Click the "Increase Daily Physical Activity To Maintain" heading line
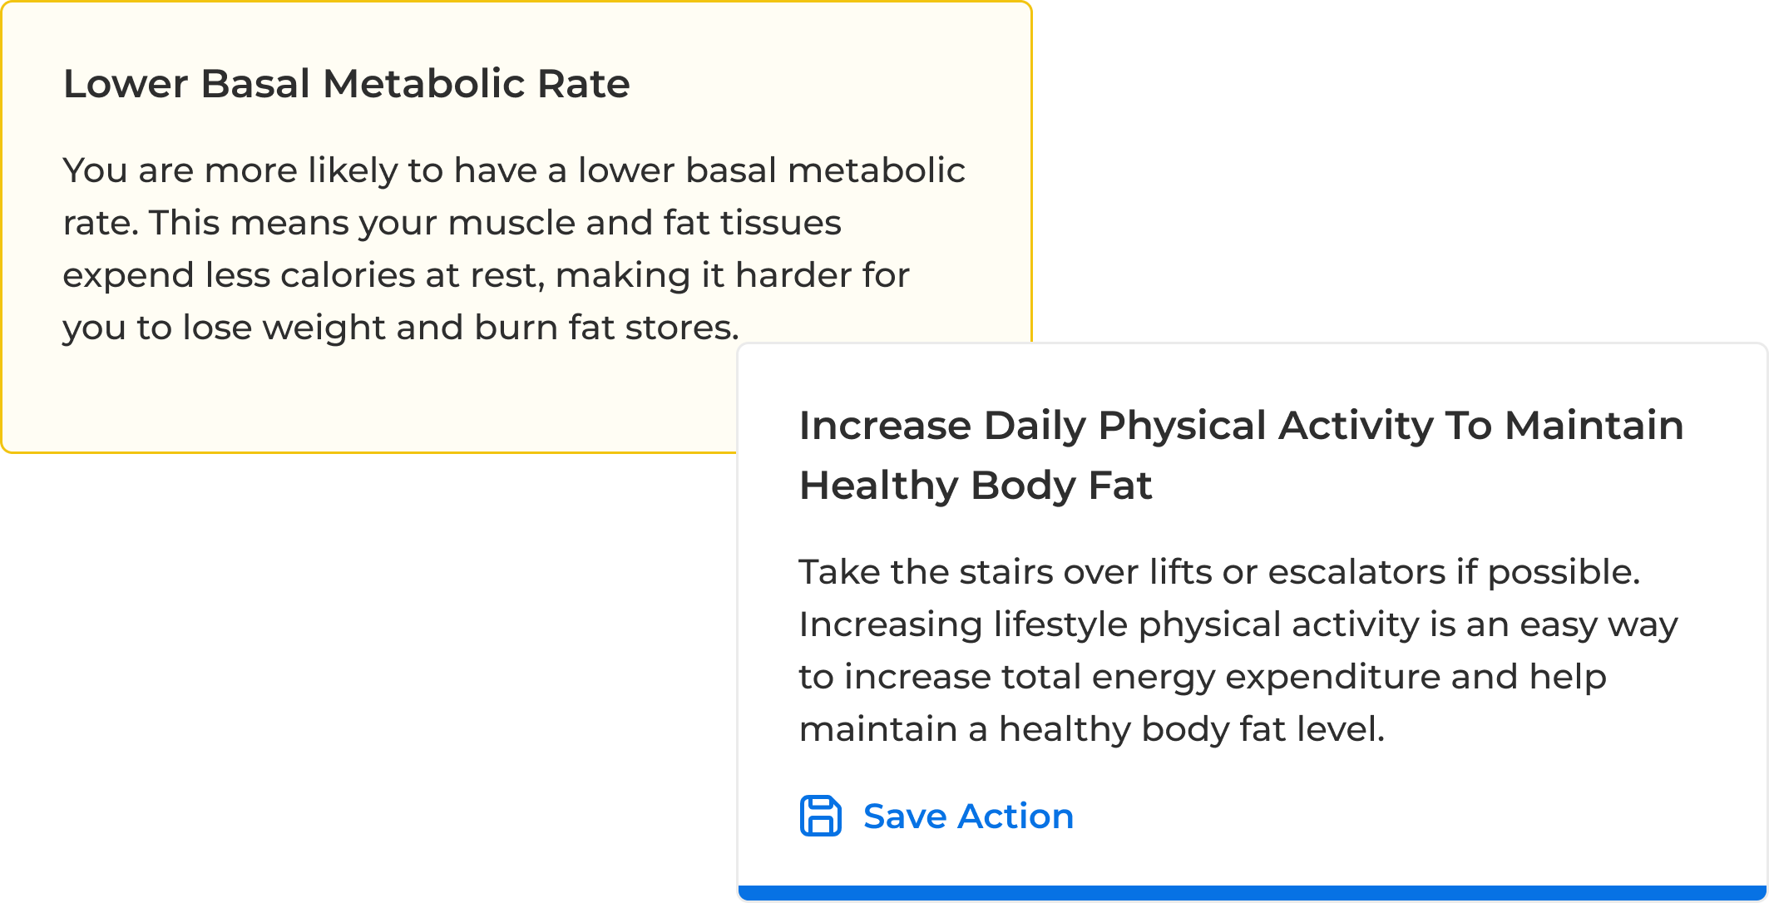This screenshot has height=903, width=1769. tap(1241, 426)
